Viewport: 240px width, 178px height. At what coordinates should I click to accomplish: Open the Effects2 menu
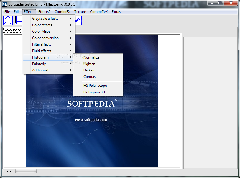[x=44, y=12]
